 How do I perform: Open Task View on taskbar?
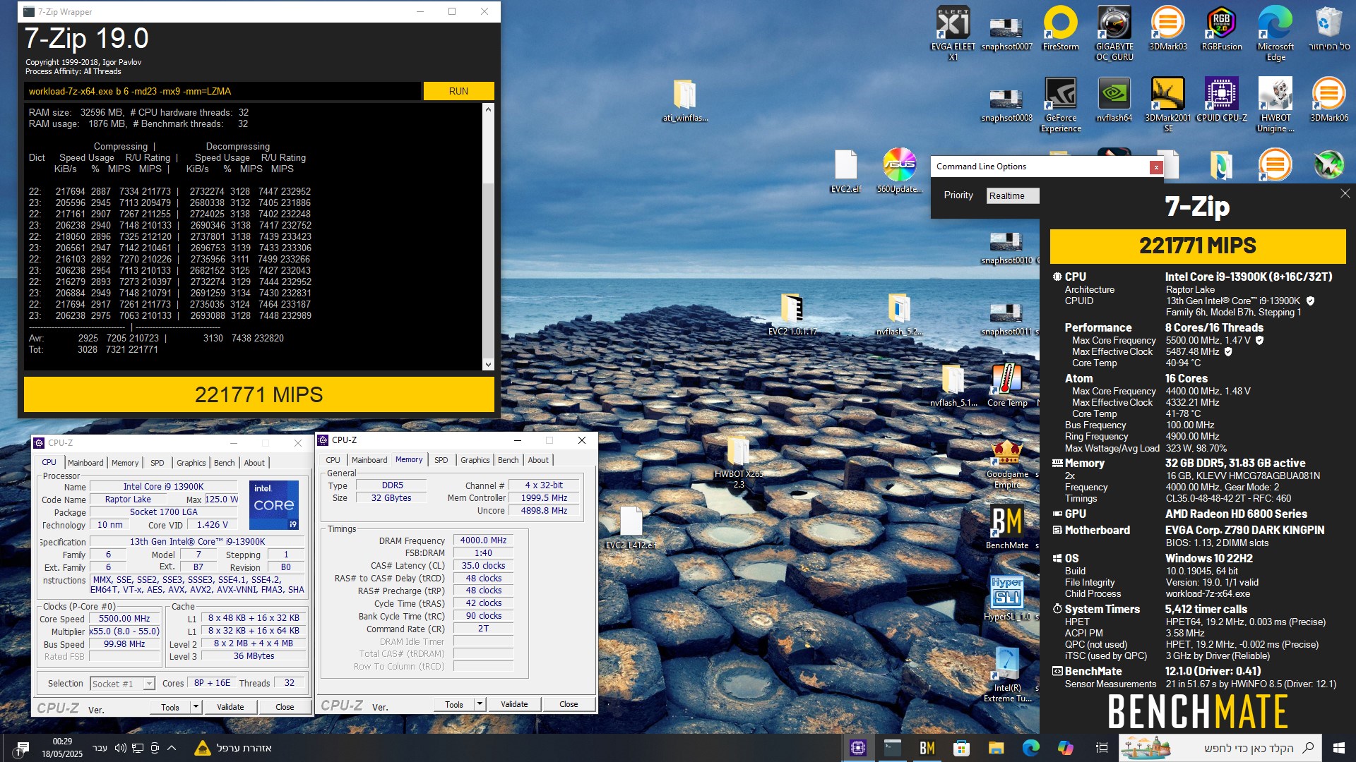(x=1101, y=748)
